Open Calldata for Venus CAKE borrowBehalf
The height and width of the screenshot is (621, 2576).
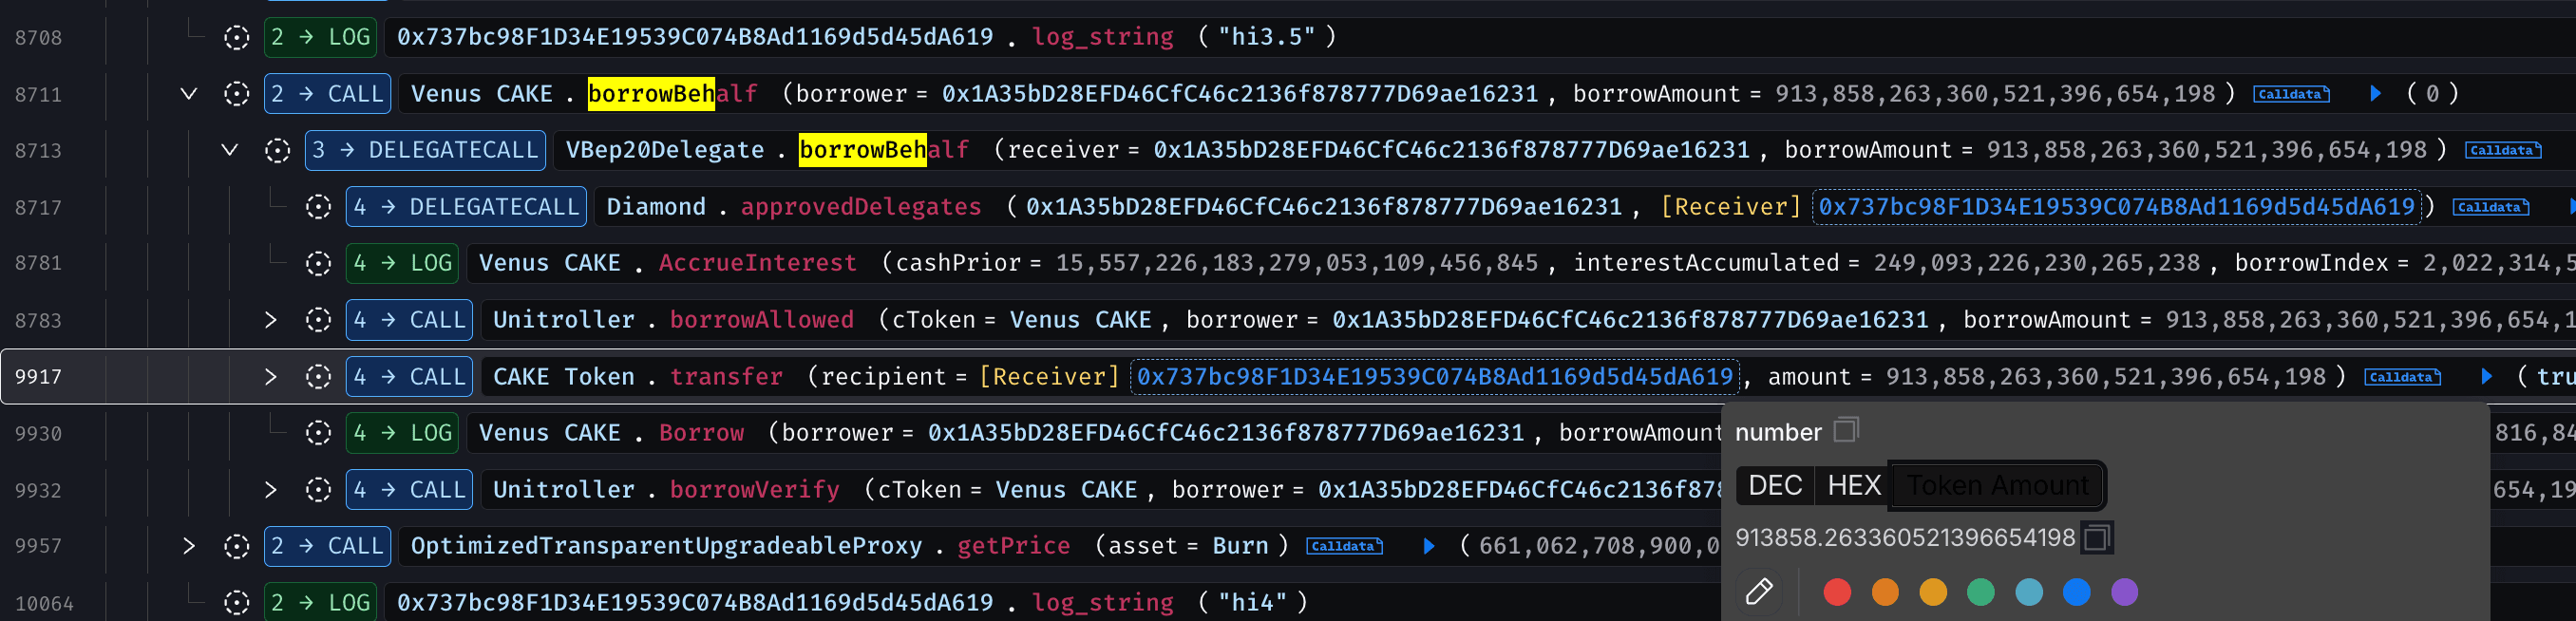2290,94
